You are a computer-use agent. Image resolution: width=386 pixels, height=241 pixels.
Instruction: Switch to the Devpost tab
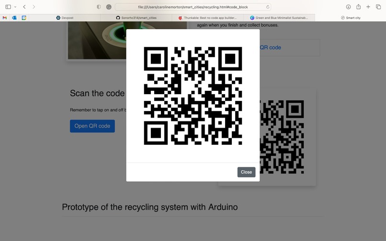pos(65,18)
